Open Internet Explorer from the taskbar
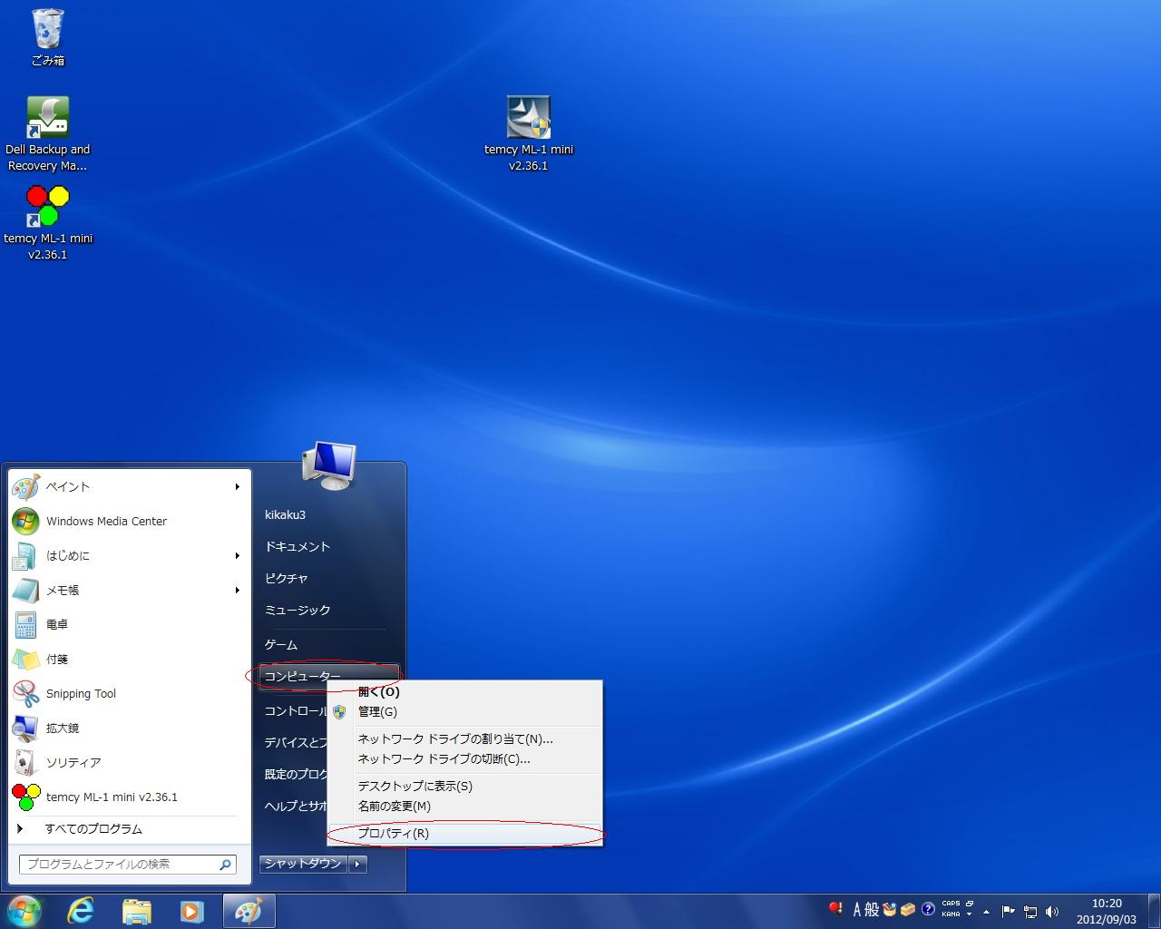Screen dimensions: 1161x929 tap(81, 911)
